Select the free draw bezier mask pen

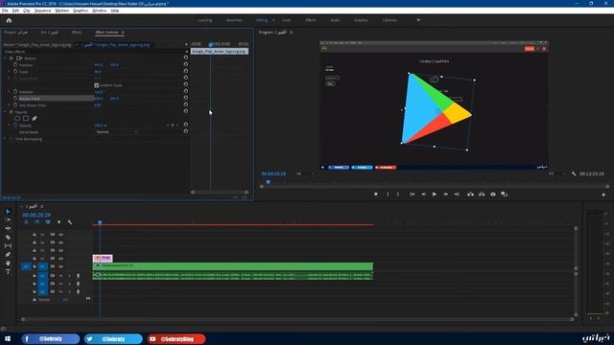tap(35, 118)
